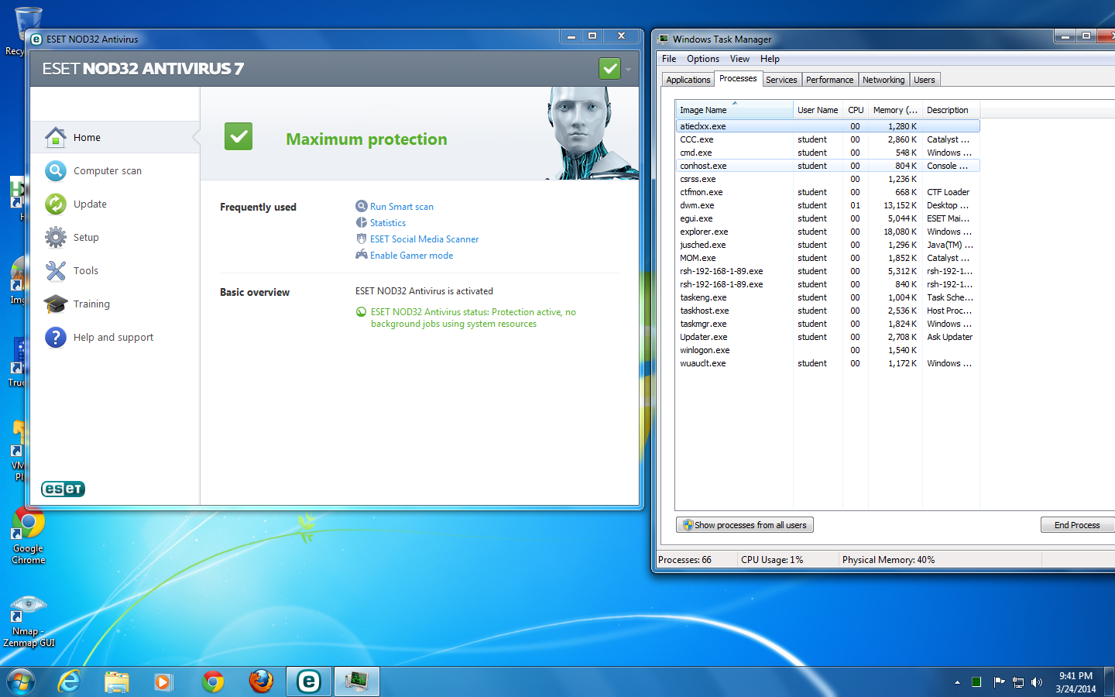Viewport: 1115px width, 697px height.
Task: Click Show processes from all users
Action: click(x=744, y=525)
